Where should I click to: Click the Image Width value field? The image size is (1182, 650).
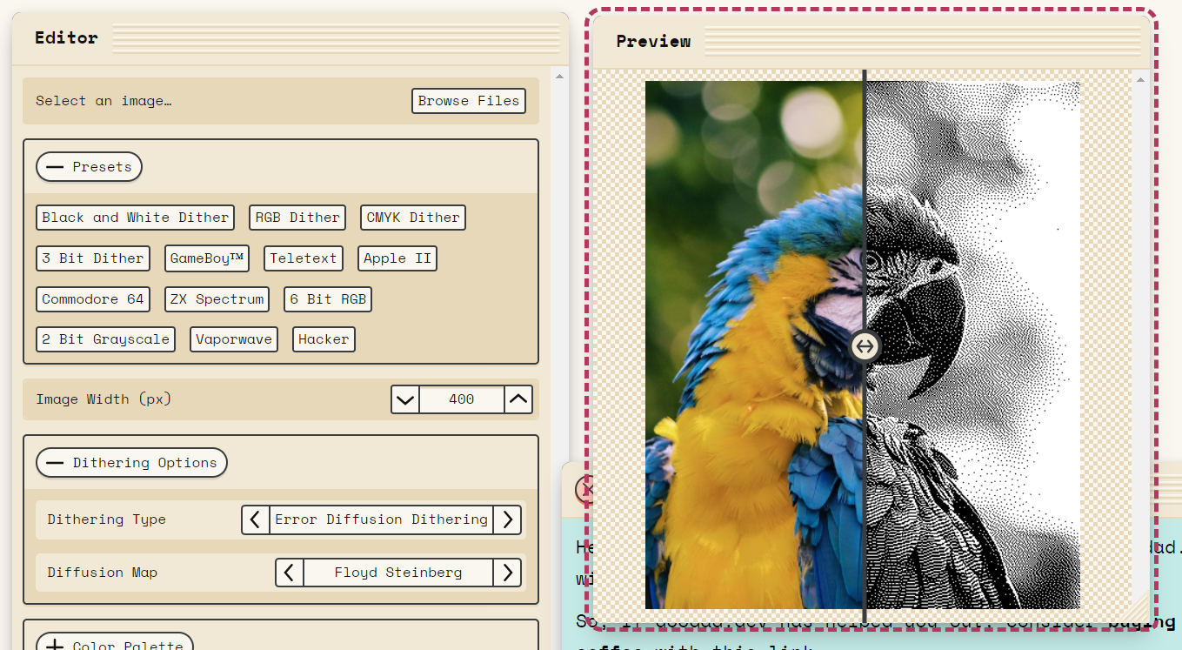click(x=462, y=399)
